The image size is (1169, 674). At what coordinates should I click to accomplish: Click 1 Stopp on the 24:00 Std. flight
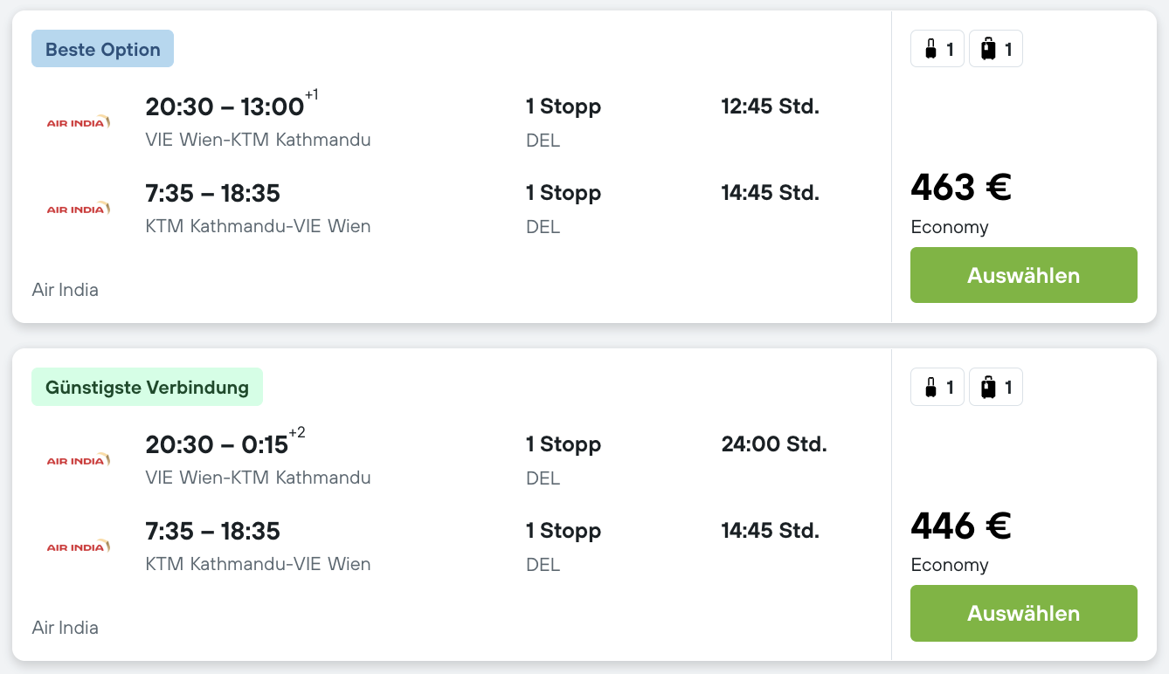click(x=563, y=444)
